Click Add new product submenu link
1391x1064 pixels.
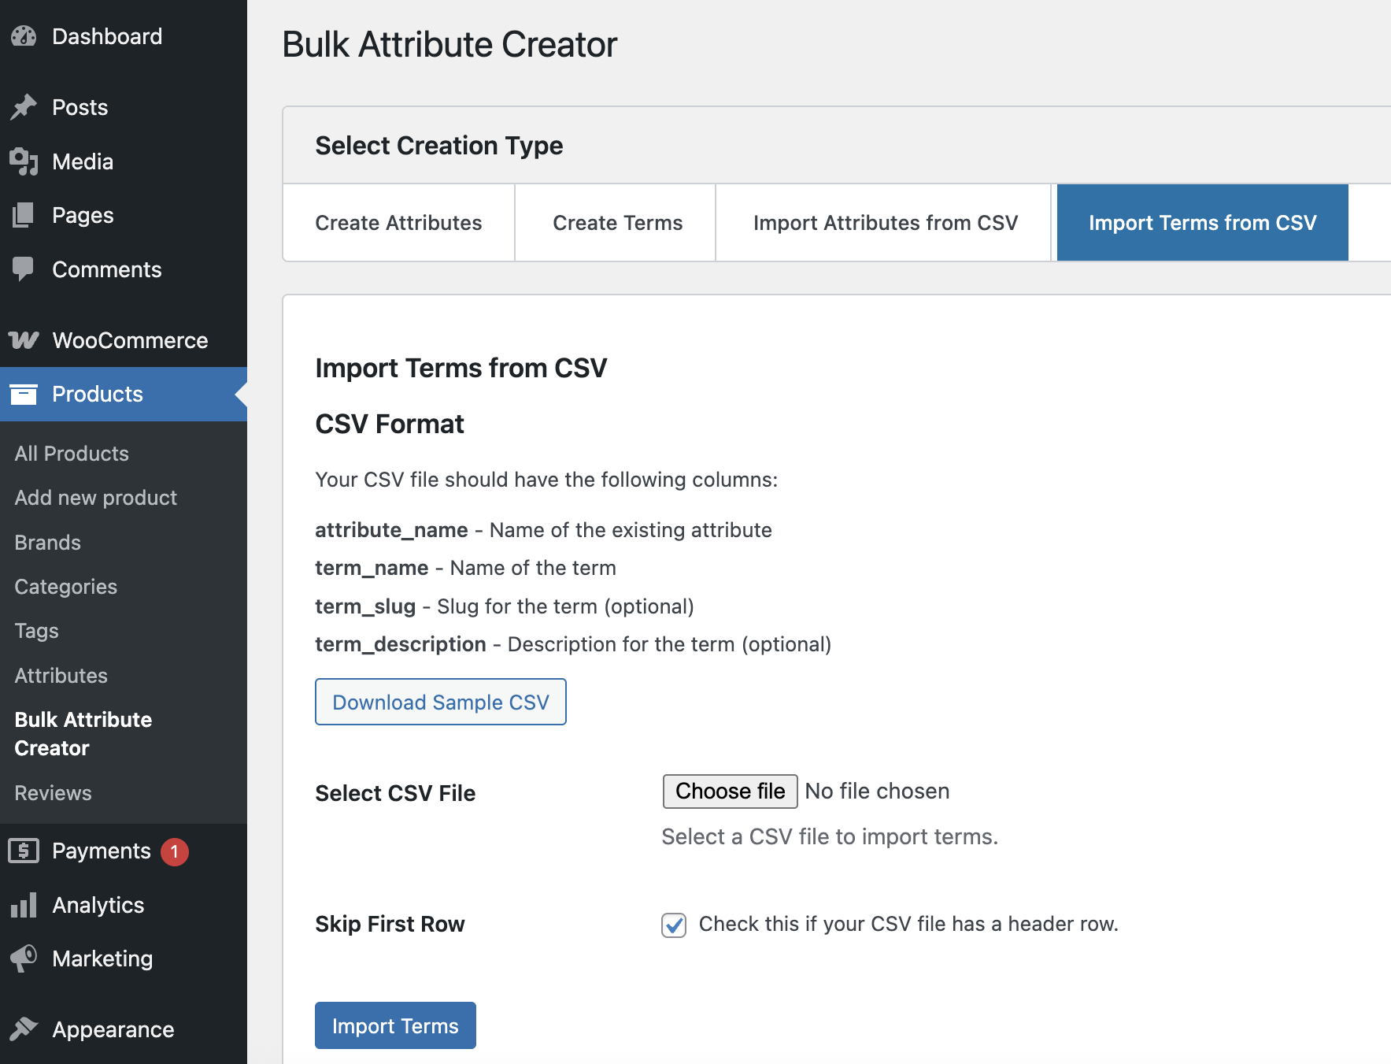click(x=96, y=498)
